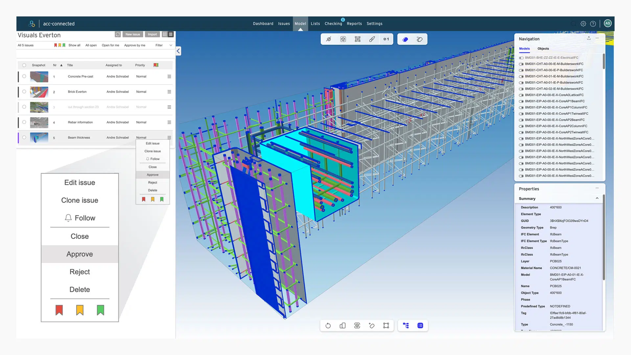
Task: Click the New issue button
Action: 132,34
